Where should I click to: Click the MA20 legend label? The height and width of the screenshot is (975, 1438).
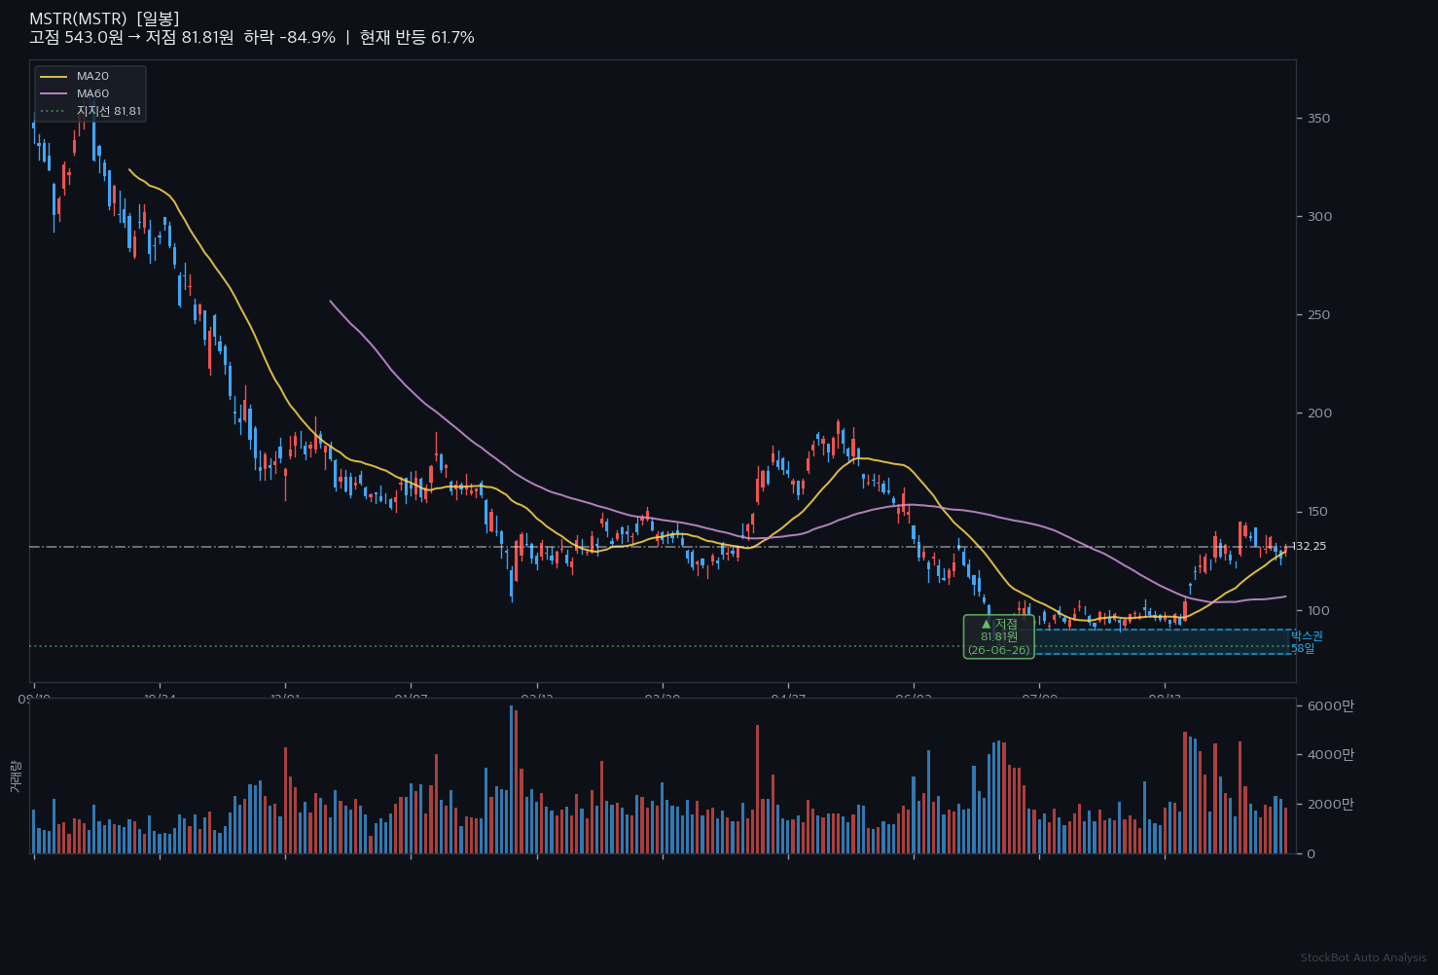click(x=93, y=76)
